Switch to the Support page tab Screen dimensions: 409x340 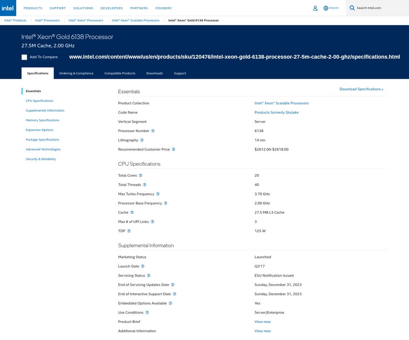[180, 74]
